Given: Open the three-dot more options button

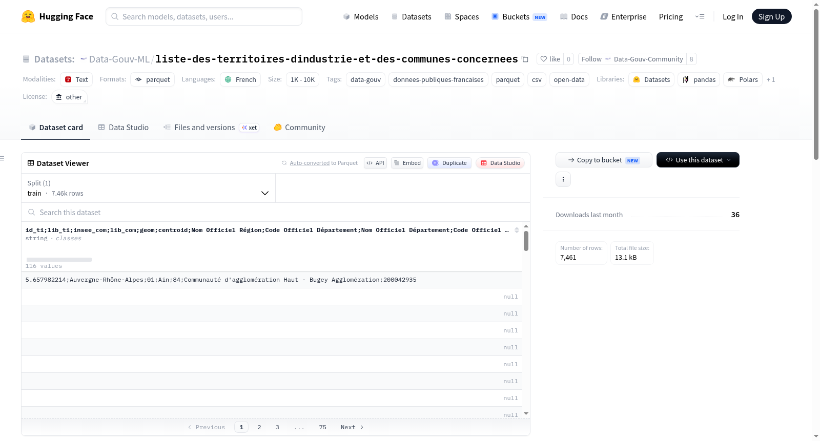Looking at the screenshot, I should tap(563, 179).
